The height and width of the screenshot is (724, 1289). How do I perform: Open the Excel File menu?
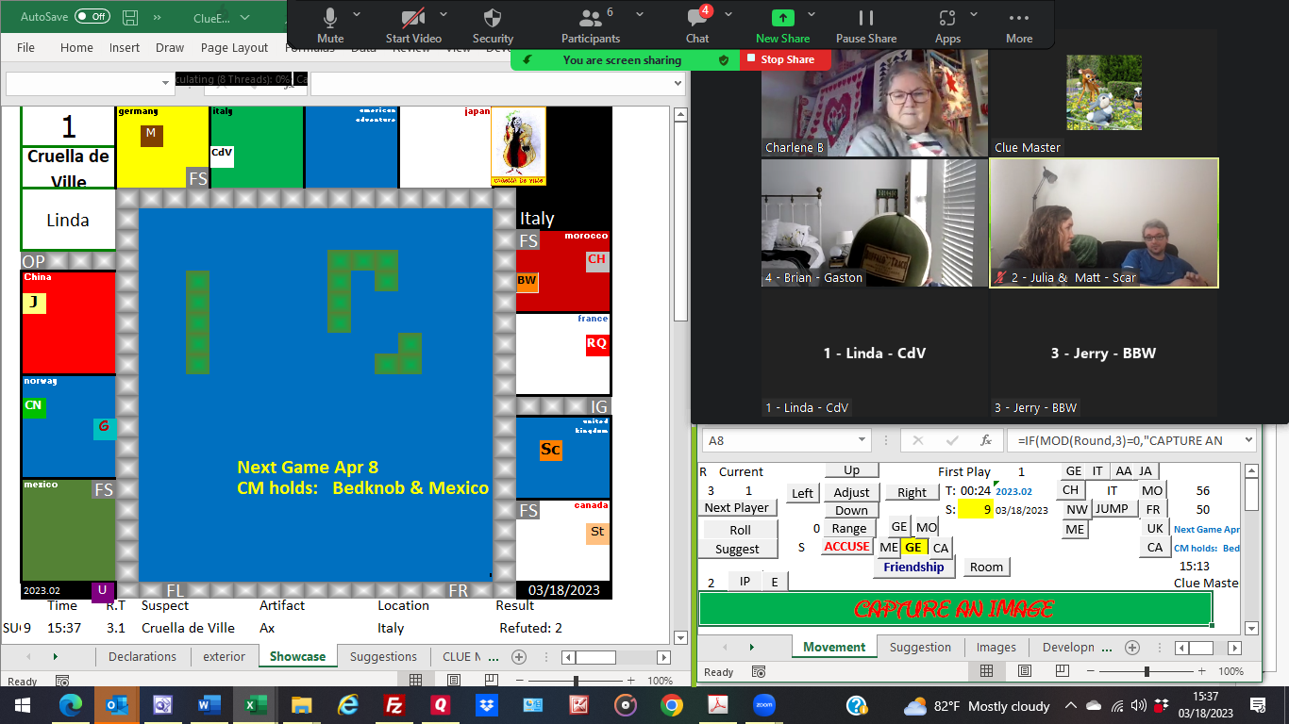click(25, 48)
